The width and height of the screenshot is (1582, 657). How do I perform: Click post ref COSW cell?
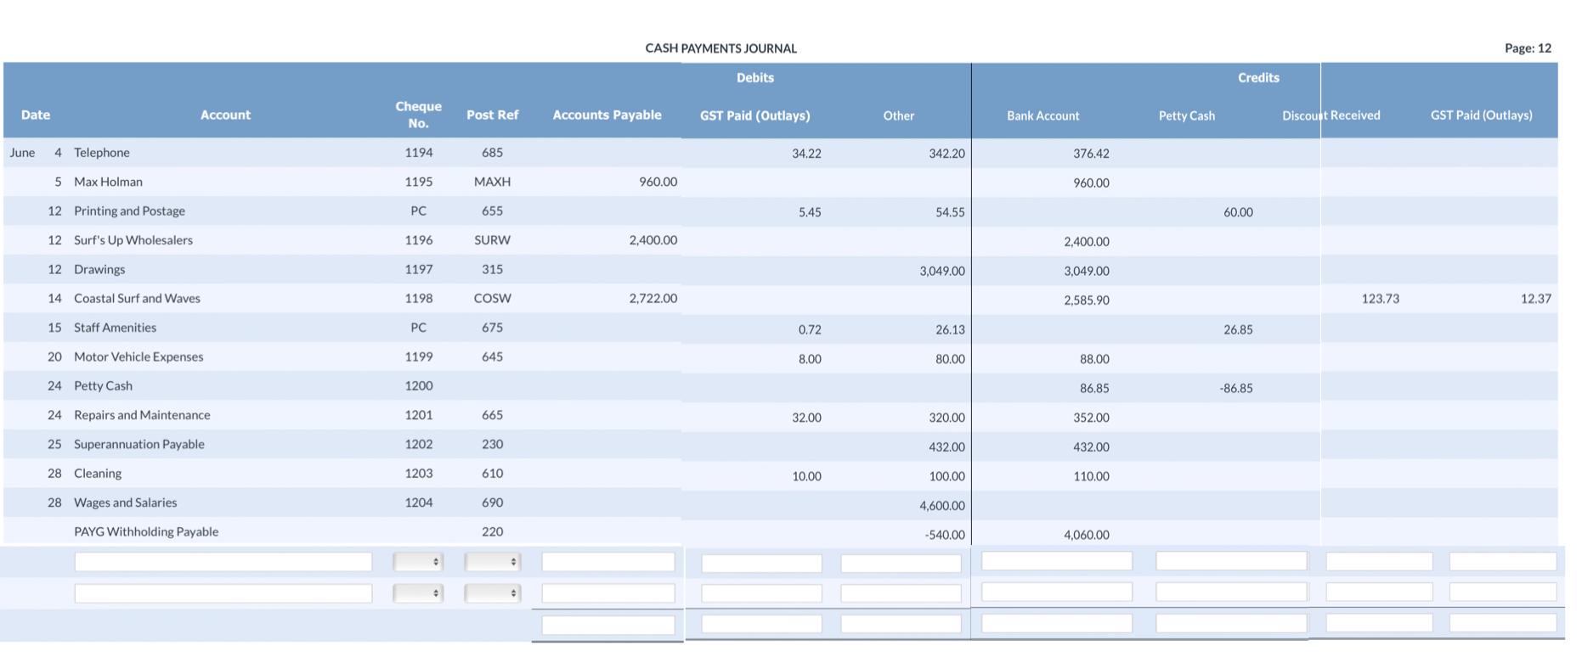coord(492,298)
